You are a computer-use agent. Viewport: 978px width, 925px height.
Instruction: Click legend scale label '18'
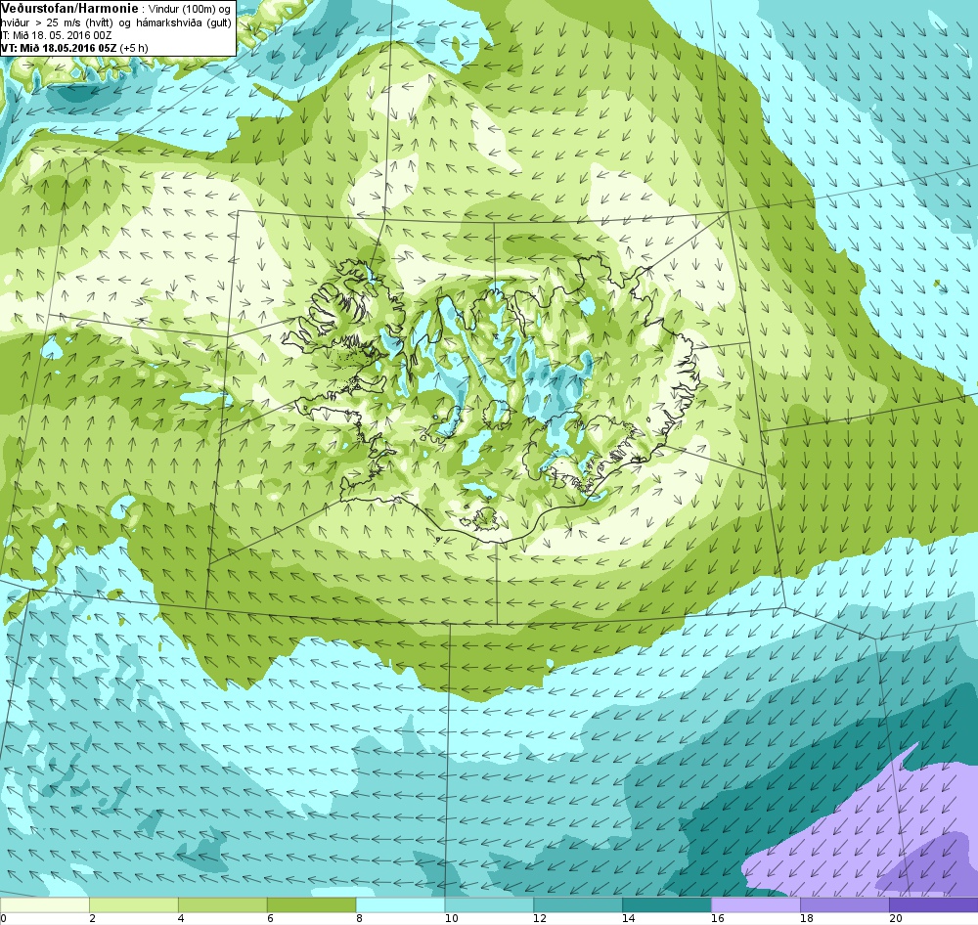(x=807, y=918)
